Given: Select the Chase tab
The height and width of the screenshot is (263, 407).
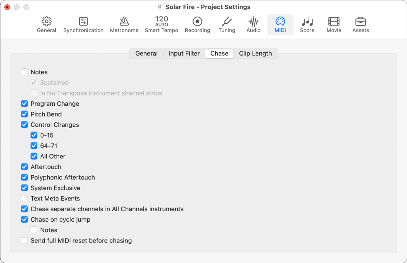Looking at the screenshot, I should pos(219,54).
